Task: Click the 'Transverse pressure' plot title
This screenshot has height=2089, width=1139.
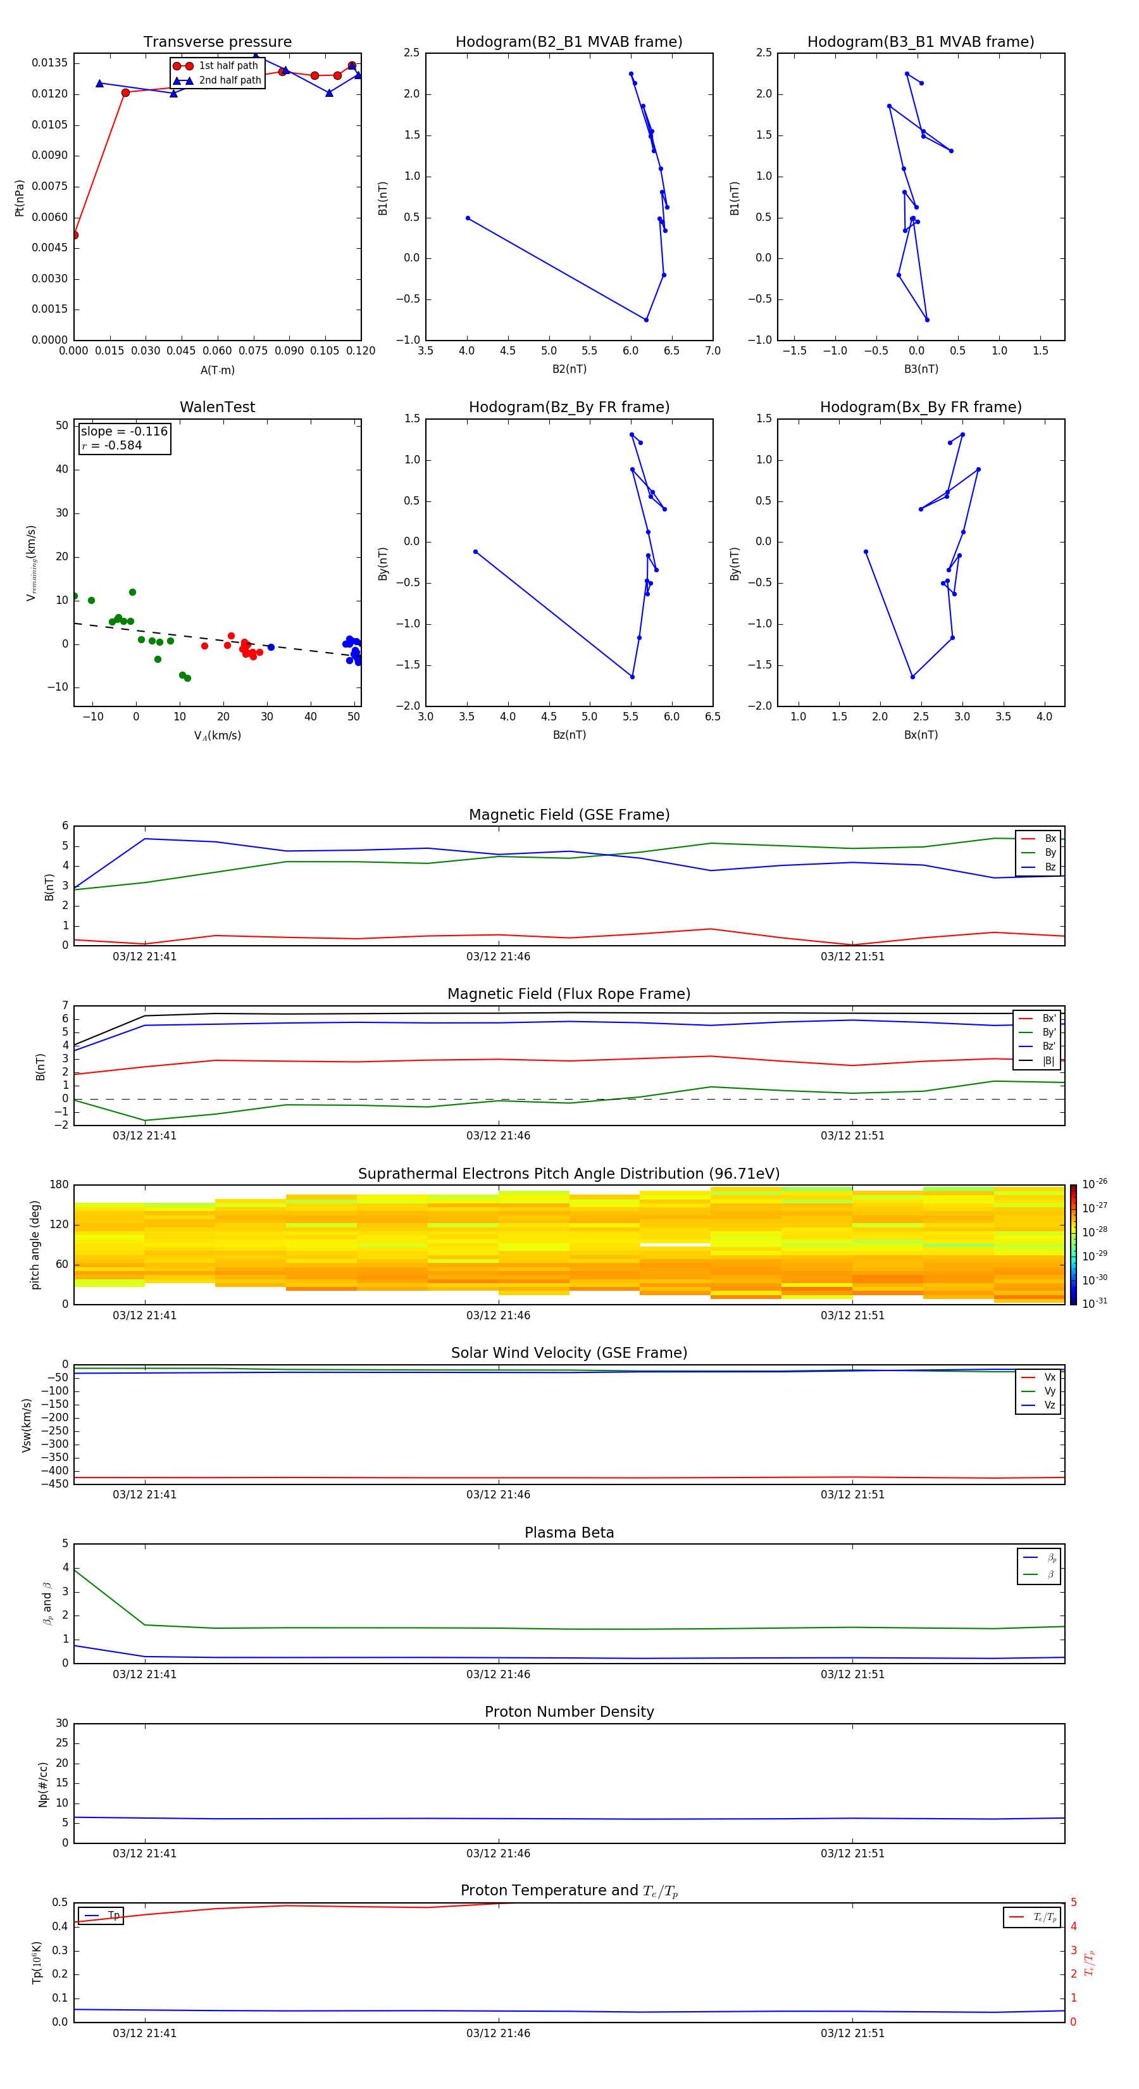Action: (217, 41)
